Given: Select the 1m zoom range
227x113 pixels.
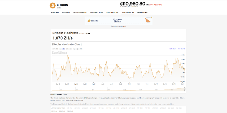Looking at the screenshot, I should point(64,49).
